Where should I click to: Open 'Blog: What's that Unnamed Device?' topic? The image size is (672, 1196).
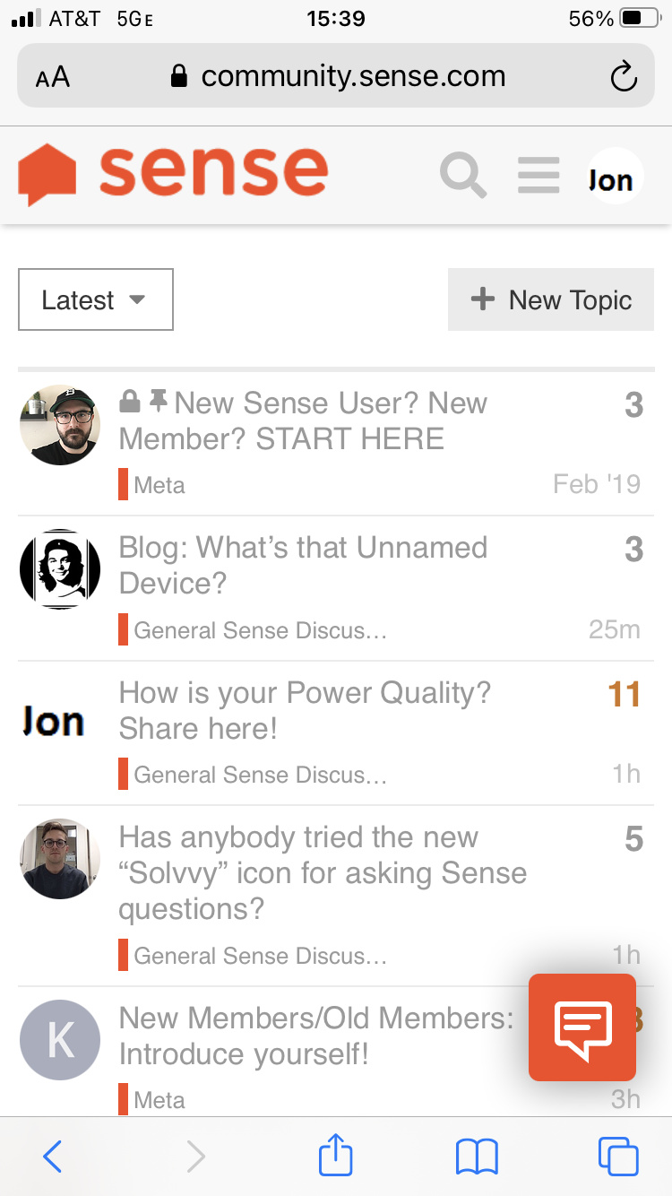coord(303,565)
